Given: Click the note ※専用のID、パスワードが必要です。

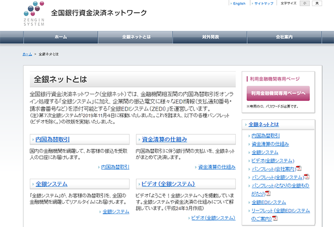Looking at the screenshot, I should pos(272,106).
